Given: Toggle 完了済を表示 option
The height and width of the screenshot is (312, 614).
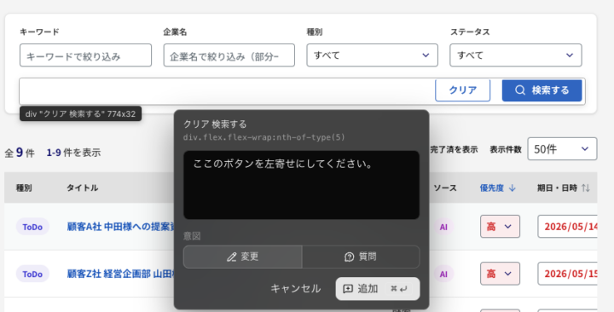Looking at the screenshot, I should (454, 149).
